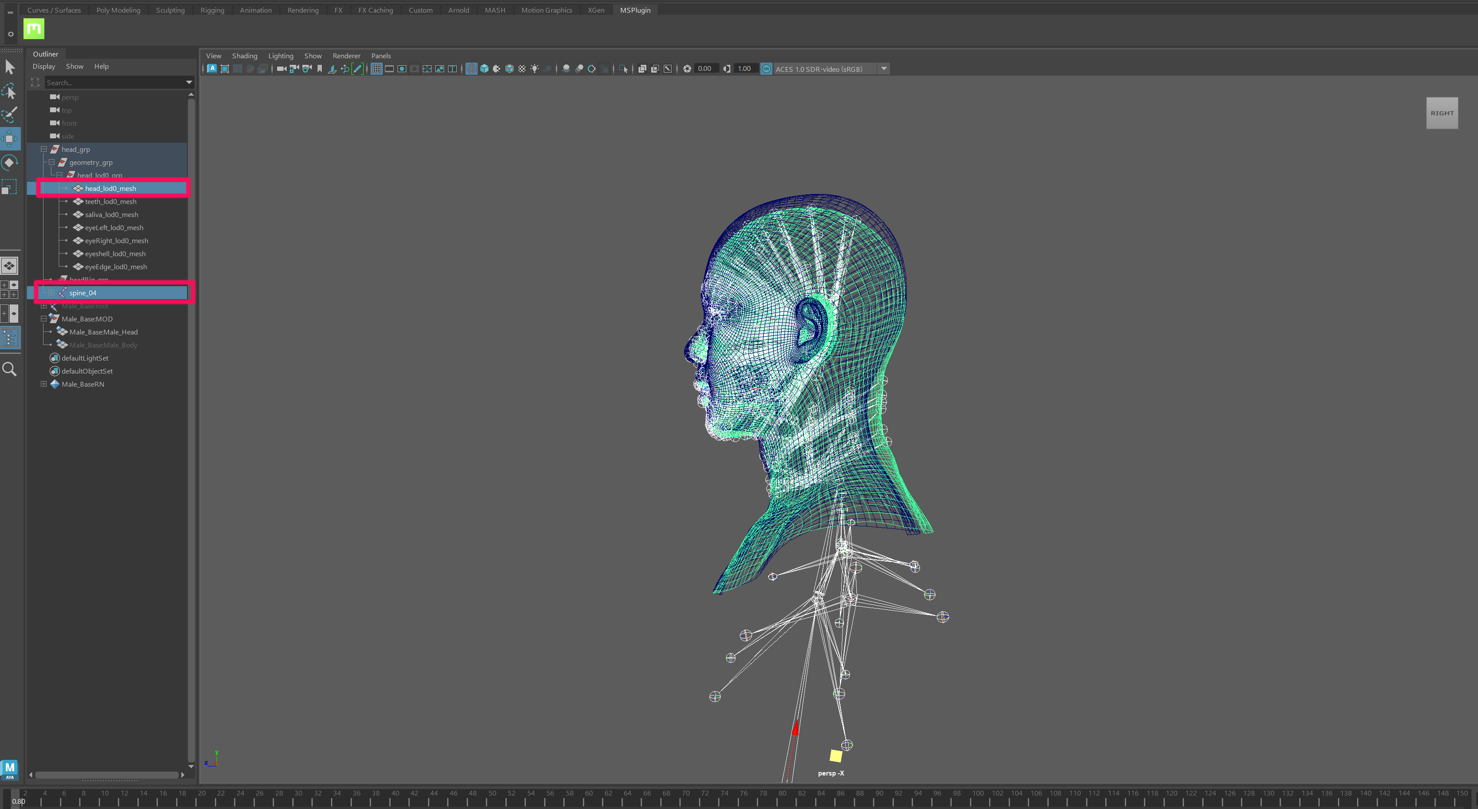The image size is (1478, 809).
Task: Select the Move tool in the toolbox
Action: pyautogui.click(x=10, y=138)
